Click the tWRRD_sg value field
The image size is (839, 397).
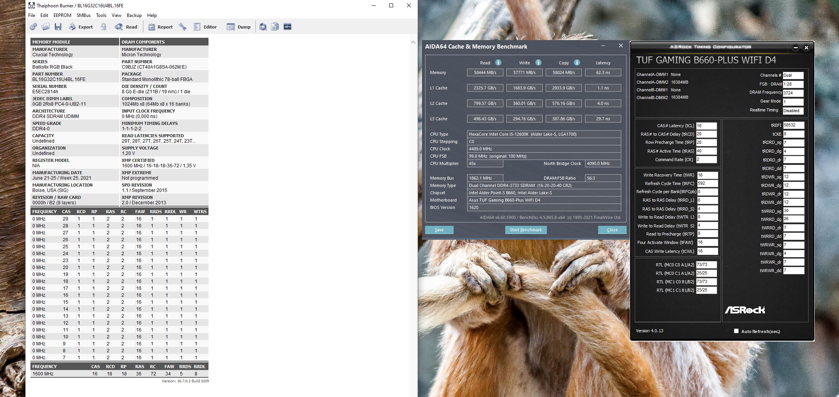794,211
